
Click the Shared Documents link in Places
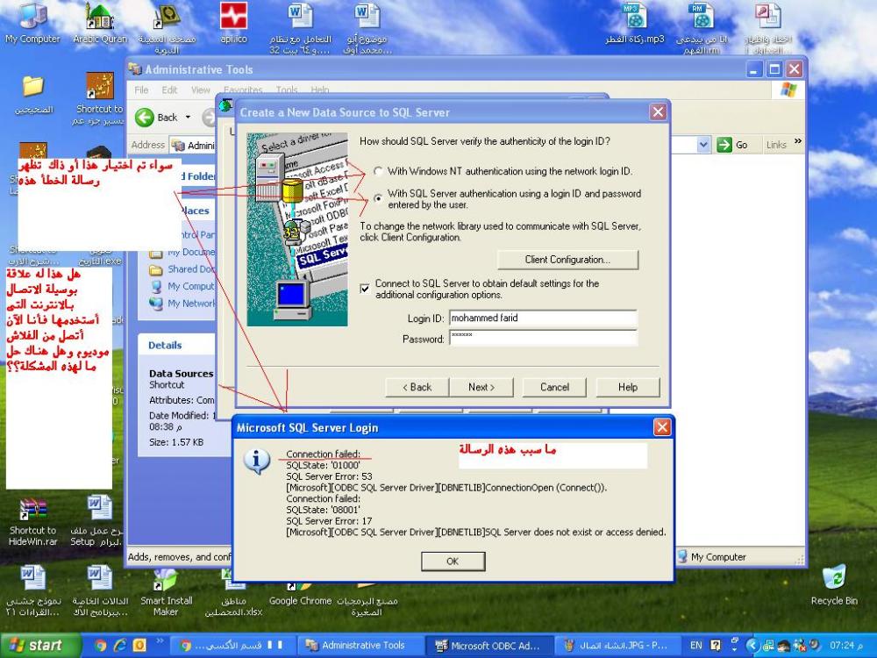[190, 269]
